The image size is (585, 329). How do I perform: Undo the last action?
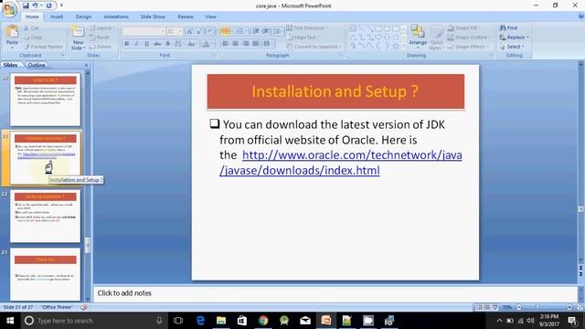(35, 5)
